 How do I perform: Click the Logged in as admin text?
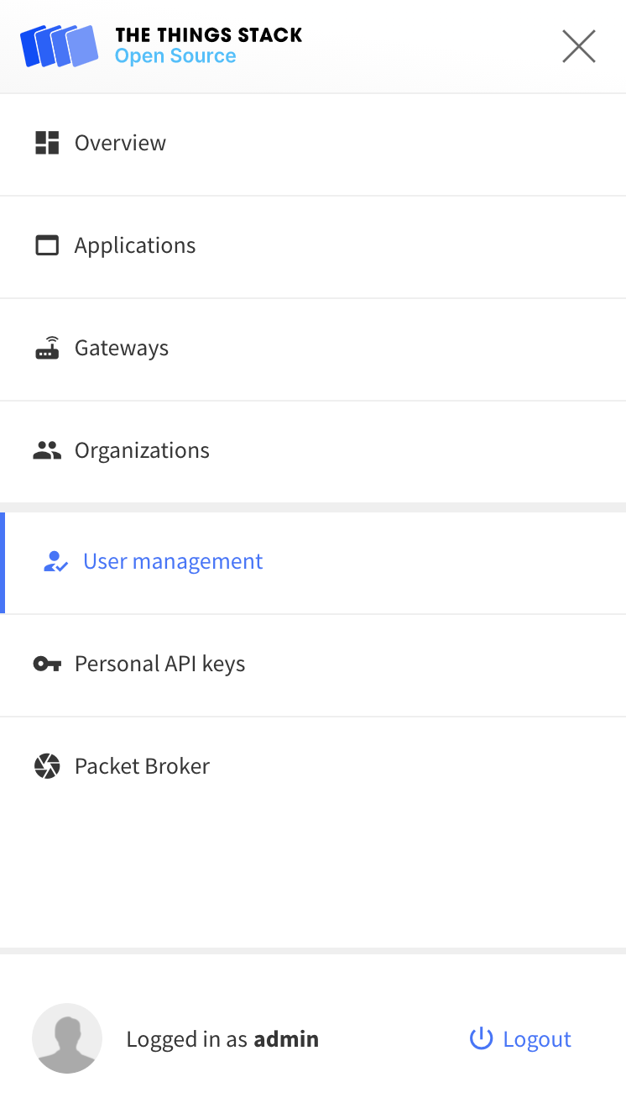pyautogui.click(x=222, y=1038)
